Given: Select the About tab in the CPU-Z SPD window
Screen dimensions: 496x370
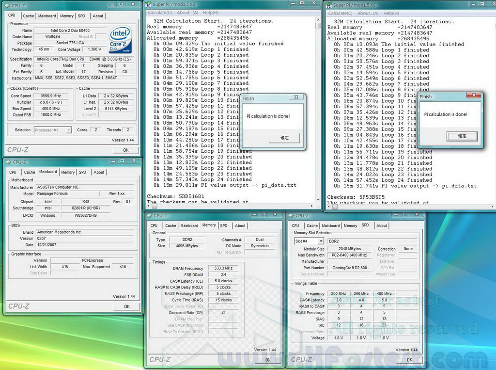Looking at the screenshot, I should pyautogui.click(x=382, y=225).
